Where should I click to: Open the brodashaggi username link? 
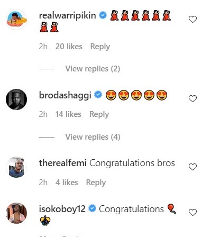click(x=65, y=95)
